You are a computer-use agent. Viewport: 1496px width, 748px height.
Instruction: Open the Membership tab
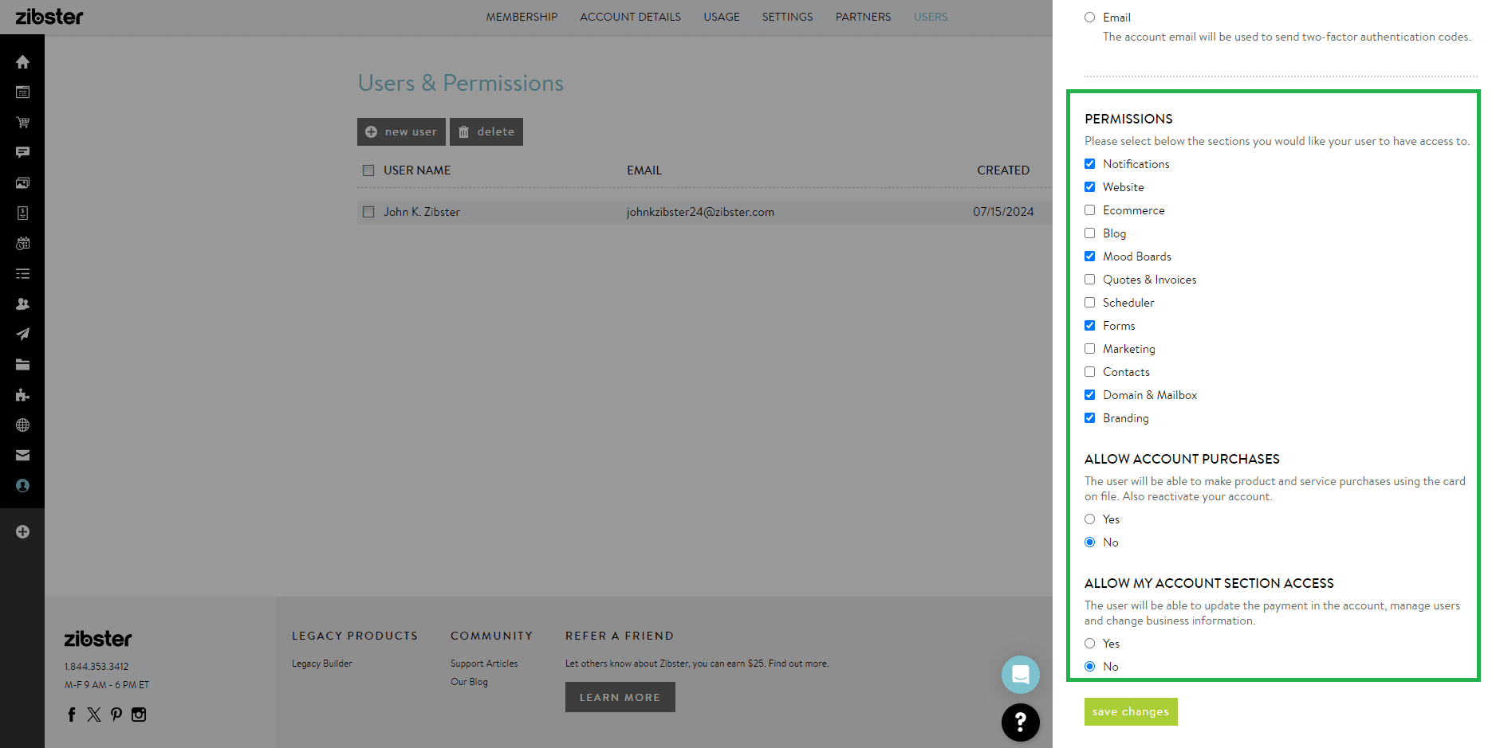tap(522, 17)
